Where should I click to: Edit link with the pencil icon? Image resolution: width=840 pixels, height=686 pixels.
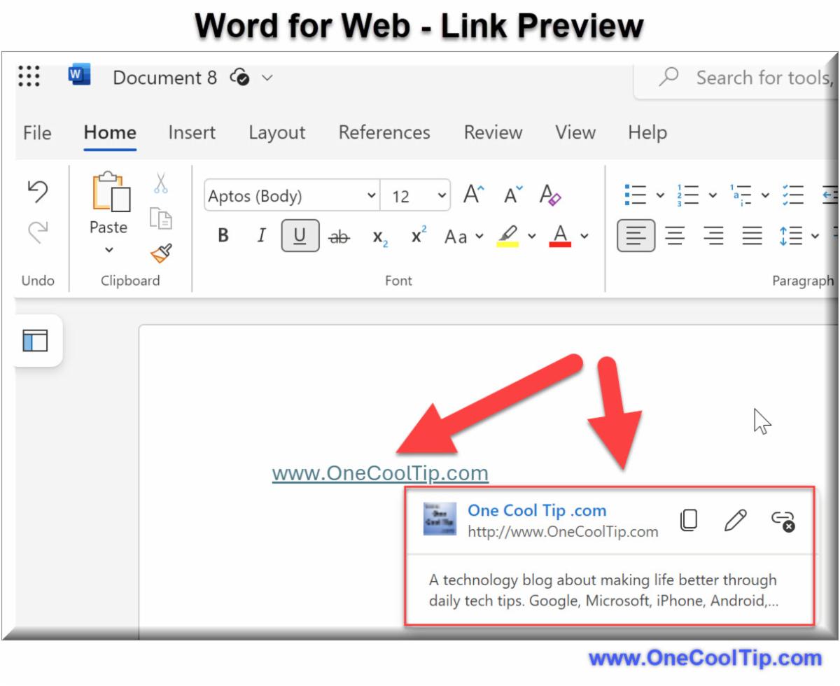(x=735, y=520)
